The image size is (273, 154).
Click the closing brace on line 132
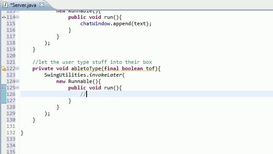(22, 133)
